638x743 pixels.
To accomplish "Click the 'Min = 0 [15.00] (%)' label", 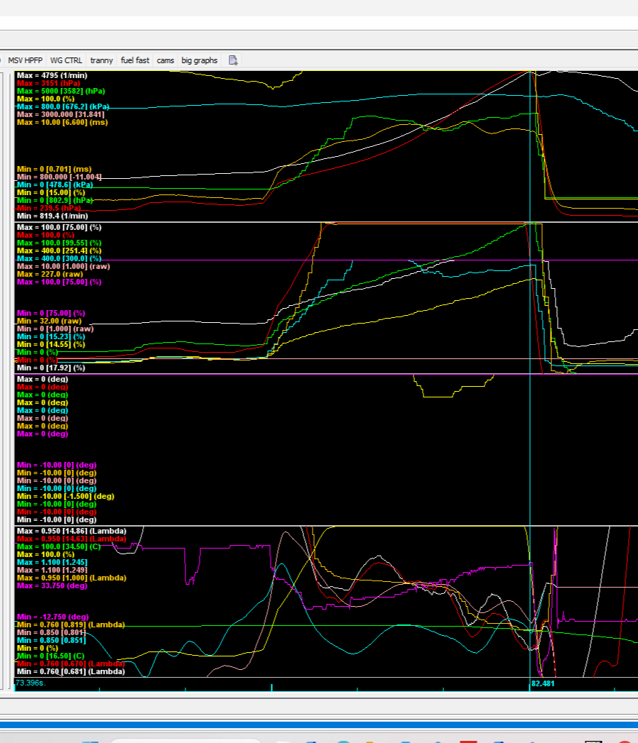I will point(51,192).
